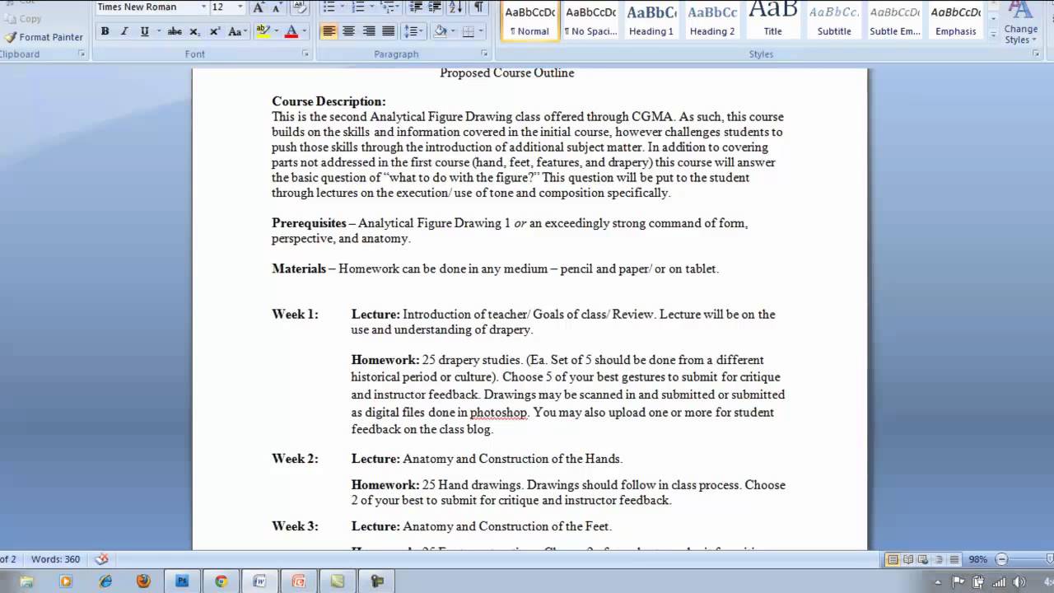This screenshot has height=593, width=1054.
Task: Switch to Web Layout view
Action: [x=923, y=559]
